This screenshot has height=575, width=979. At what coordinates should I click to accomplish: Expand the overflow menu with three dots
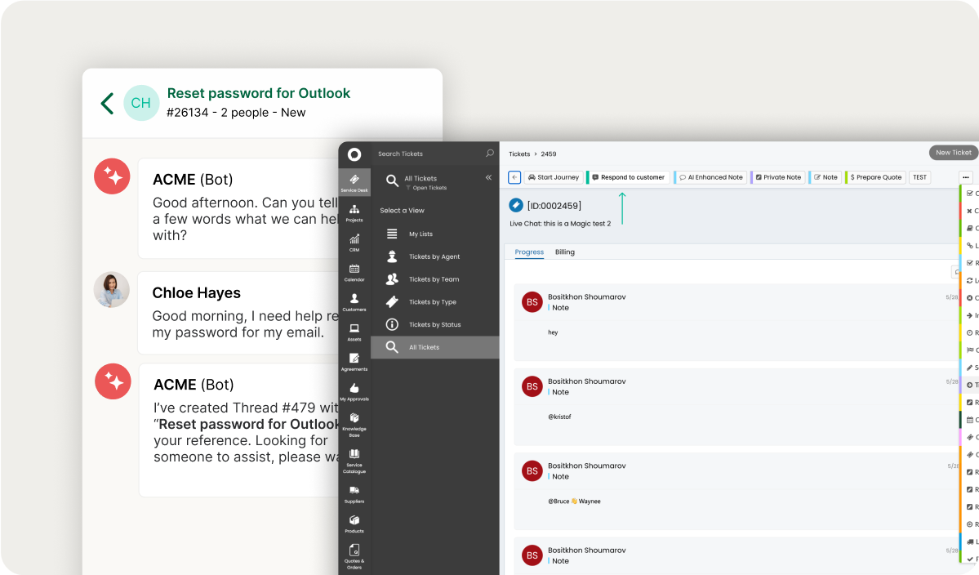(x=966, y=177)
